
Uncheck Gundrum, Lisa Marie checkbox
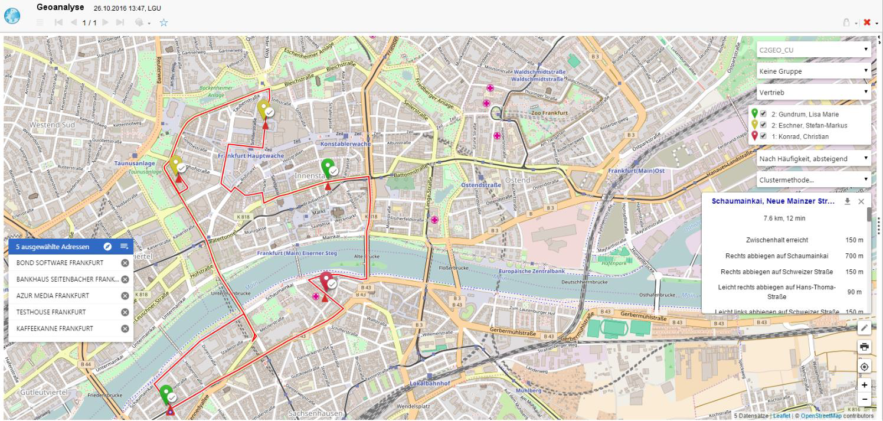click(763, 114)
